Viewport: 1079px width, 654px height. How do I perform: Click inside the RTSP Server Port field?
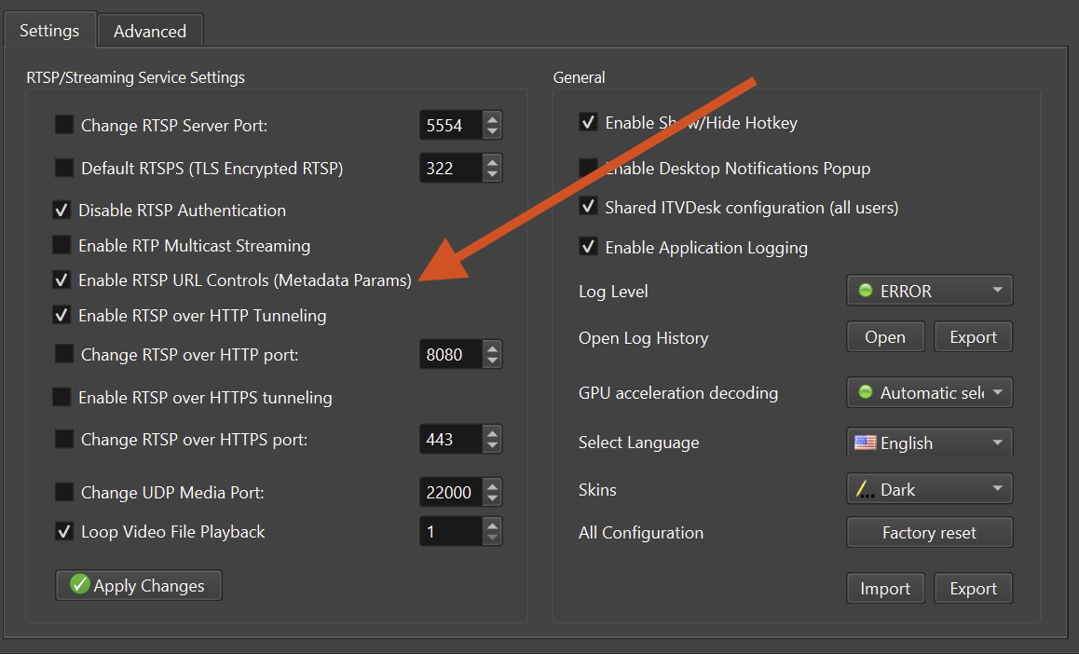(449, 125)
